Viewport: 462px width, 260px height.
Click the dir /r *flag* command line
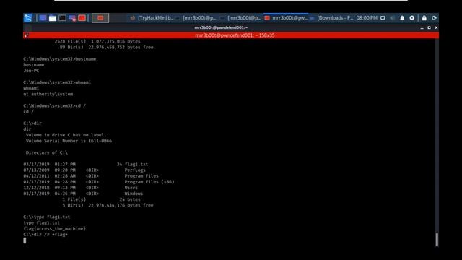click(x=45, y=235)
